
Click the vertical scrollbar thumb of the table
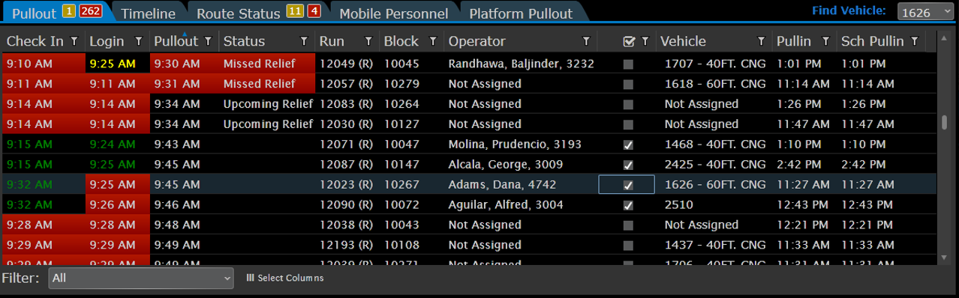pyautogui.click(x=945, y=122)
